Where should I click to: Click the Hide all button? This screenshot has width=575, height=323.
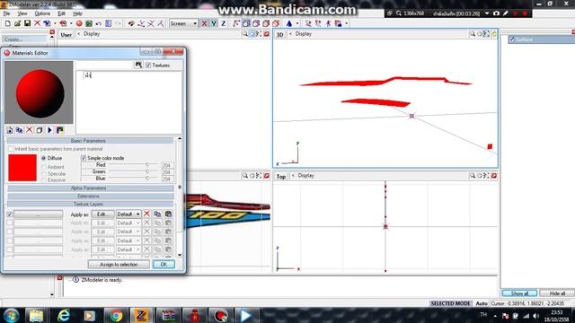click(x=557, y=293)
